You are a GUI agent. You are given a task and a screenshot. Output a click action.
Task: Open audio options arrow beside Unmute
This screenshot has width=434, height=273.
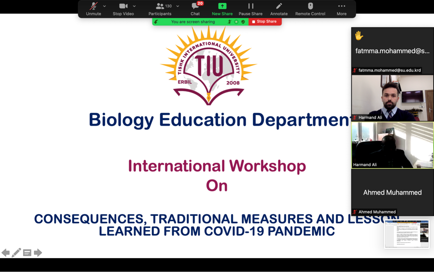pyautogui.click(x=104, y=6)
